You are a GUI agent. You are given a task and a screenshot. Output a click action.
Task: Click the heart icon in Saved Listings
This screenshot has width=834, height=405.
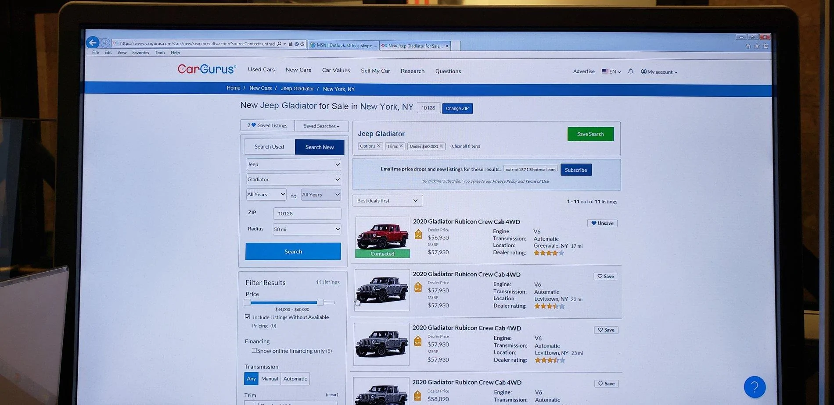pyautogui.click(x=254, y=125)
